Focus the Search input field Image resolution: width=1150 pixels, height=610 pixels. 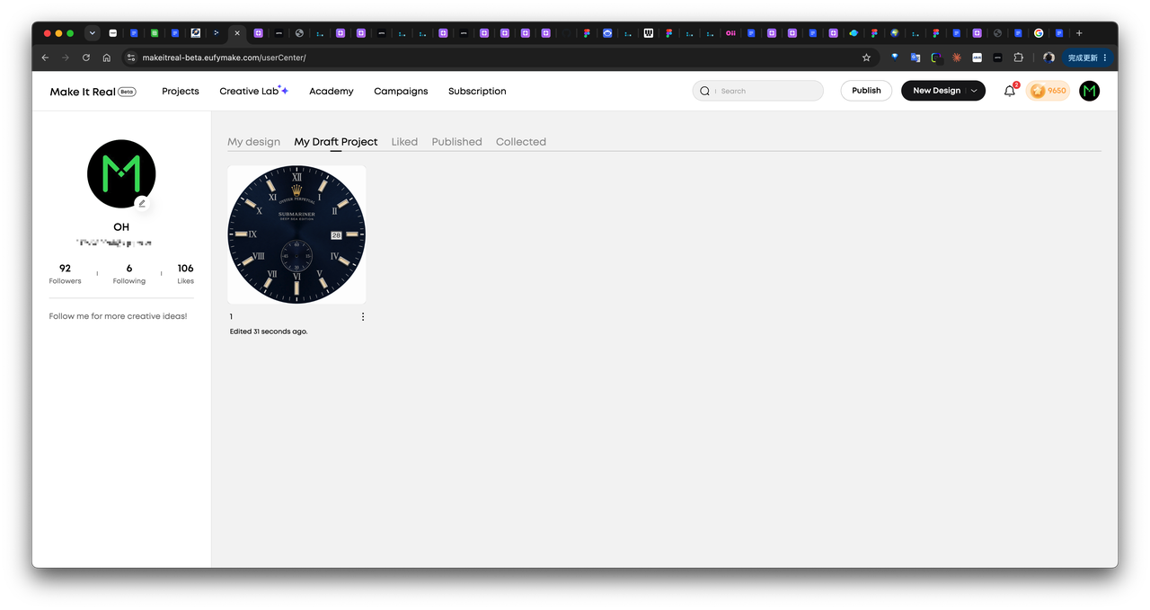pos(757,91)
